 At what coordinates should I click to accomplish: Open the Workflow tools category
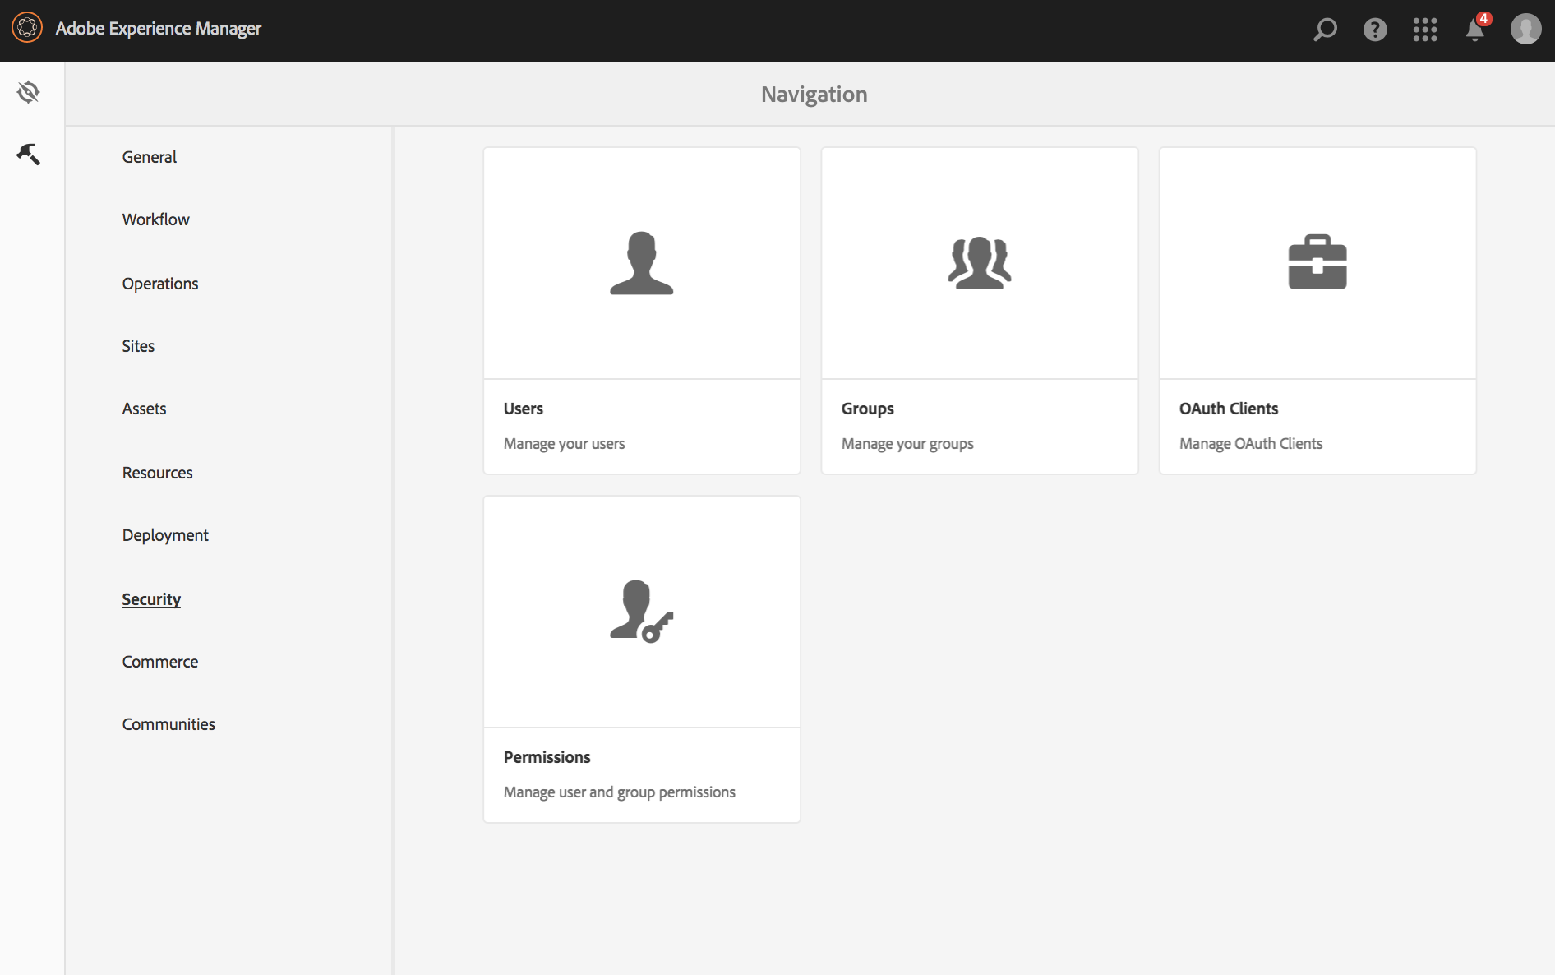coord(156,219)
